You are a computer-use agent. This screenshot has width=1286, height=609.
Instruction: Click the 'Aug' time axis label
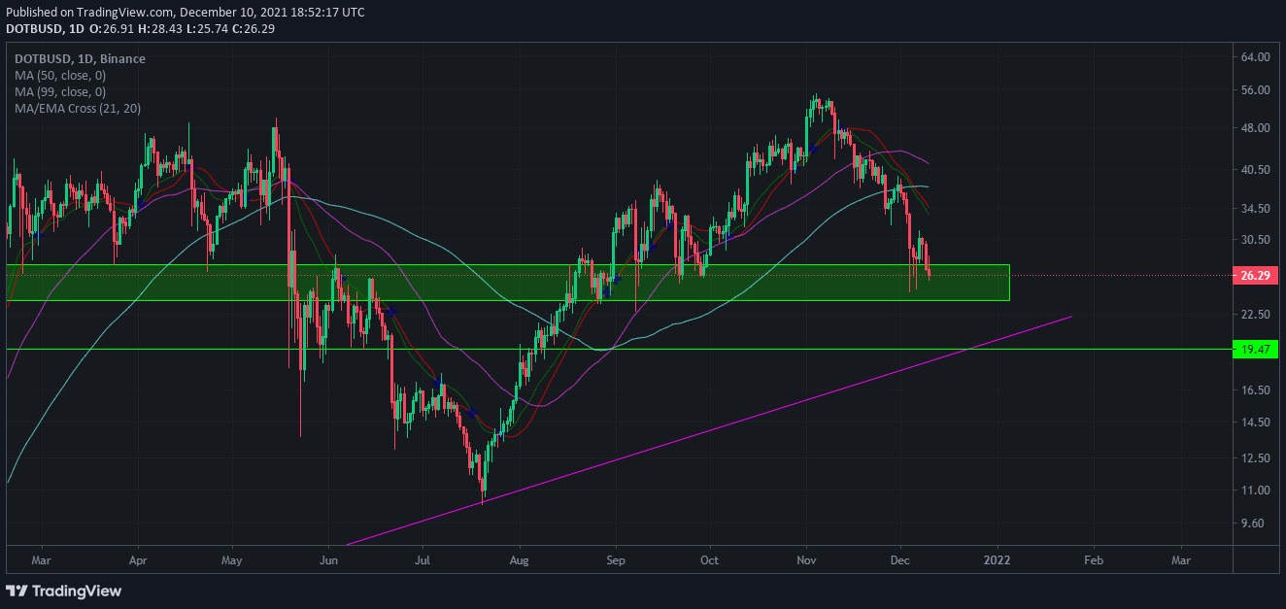(520, 560)
